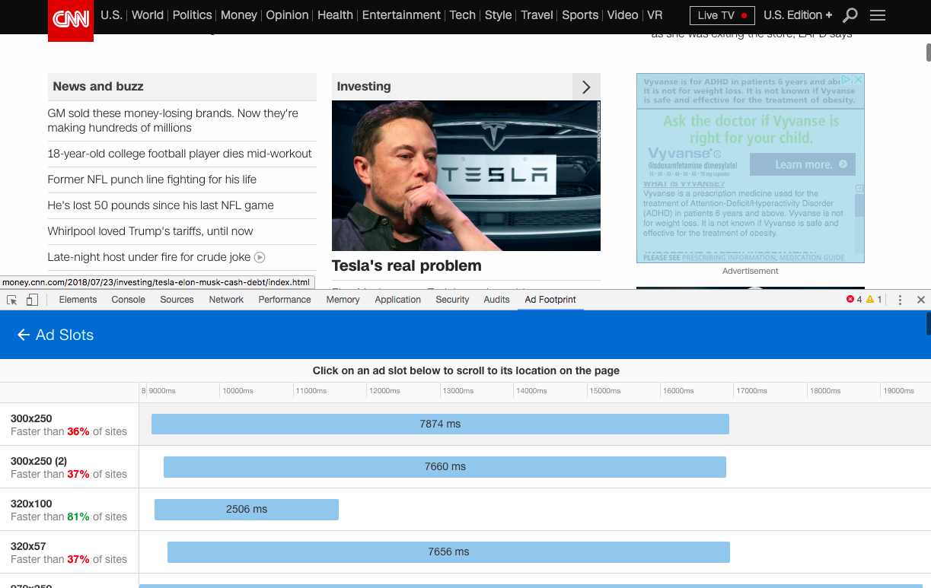
Task: Open Health in the CNN nav
Action: pyautogui.click(x=335, y=15)
